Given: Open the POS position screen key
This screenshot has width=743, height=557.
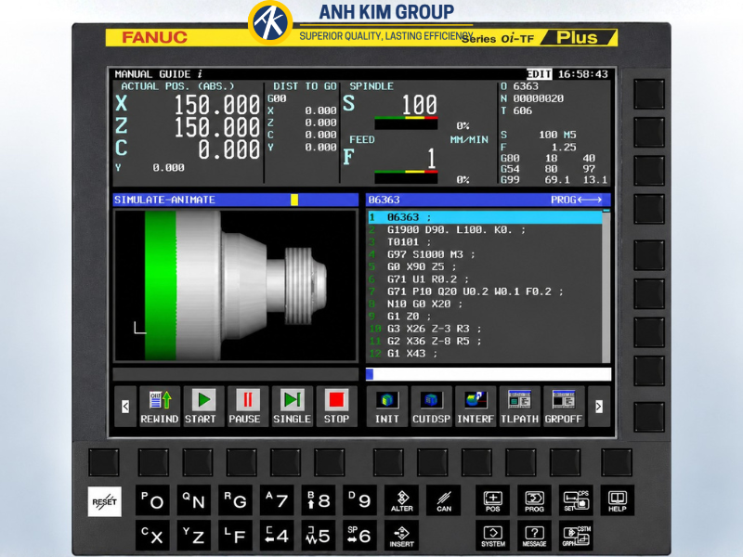Looking at the screenshot, I should pyautogui.click(x=493, y=500).
